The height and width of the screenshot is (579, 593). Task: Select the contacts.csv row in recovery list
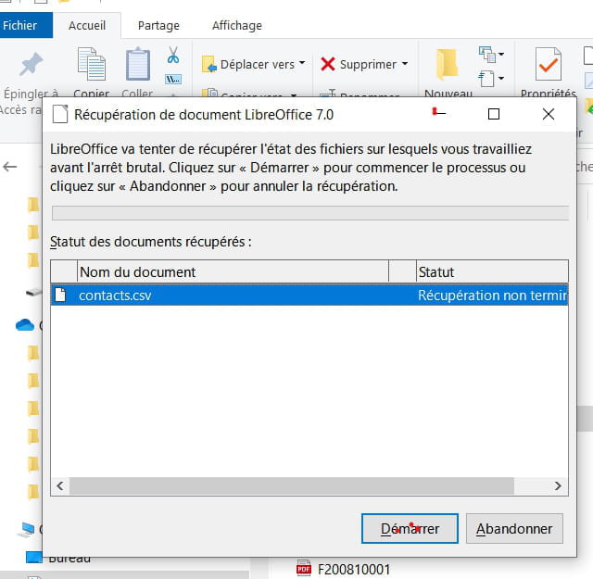coord(309,295)
